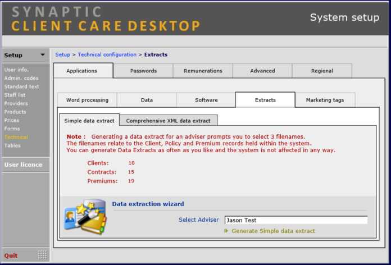Switch to the Data sub-tab

click(x=147, y=100)
